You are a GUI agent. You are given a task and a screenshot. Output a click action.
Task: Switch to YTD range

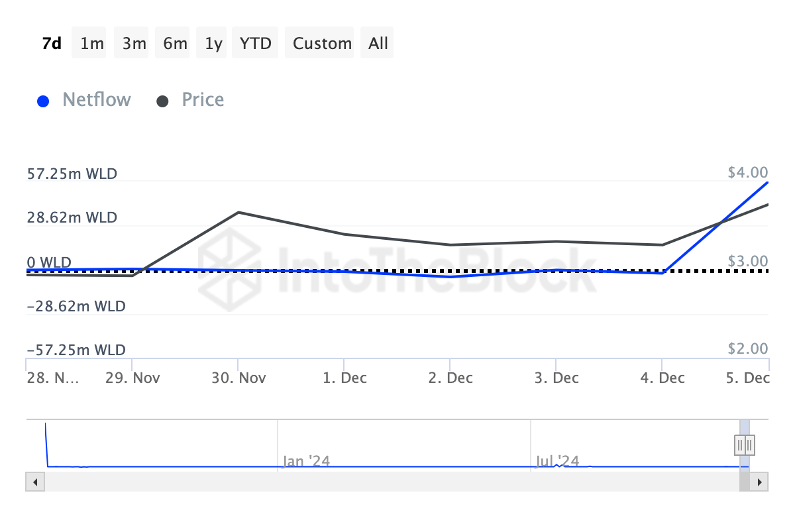coord(255,43)
